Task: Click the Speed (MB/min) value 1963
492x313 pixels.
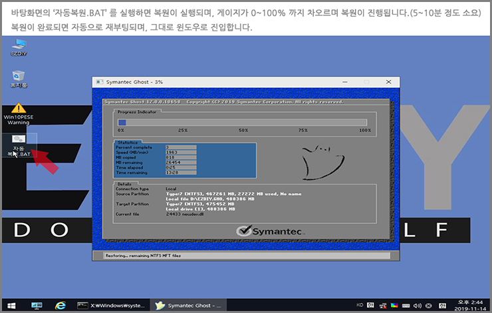Action: pyautogui.click(x=181, y=152)
